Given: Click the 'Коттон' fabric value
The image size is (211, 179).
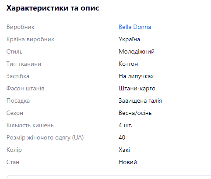Looking at the screenshot, I should (x=128, y=64).
